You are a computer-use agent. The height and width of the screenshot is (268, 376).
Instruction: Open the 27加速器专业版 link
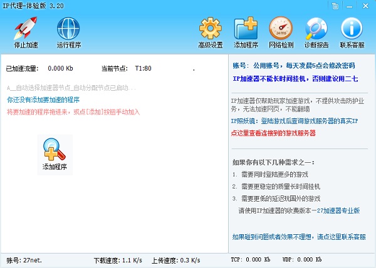(337, 210)
